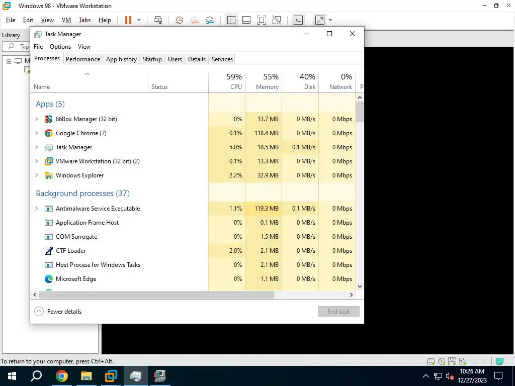Open the Users tab
Screen dimensions: 515x386
[175, 59]
